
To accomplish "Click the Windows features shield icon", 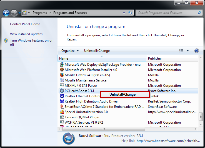I will click(6, 40).
